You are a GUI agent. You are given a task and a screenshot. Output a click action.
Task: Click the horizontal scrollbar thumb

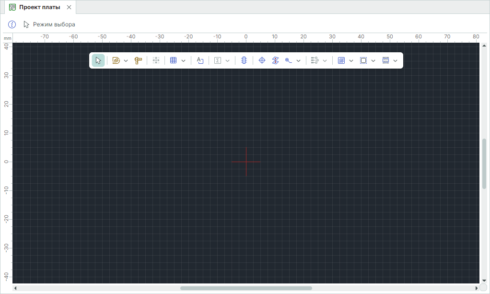[x=245, y=288]
